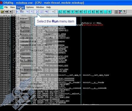Open the View menu
The image size is (132, 111).
[x=12, y=7]
